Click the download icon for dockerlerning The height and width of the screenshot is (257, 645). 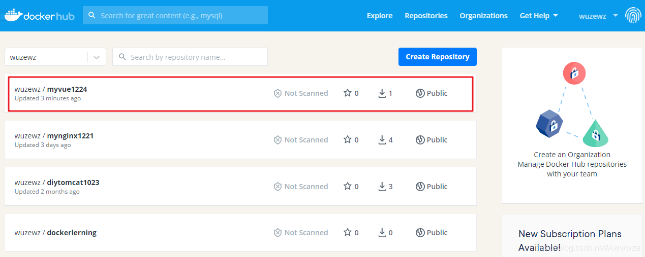tap(382, 233)
